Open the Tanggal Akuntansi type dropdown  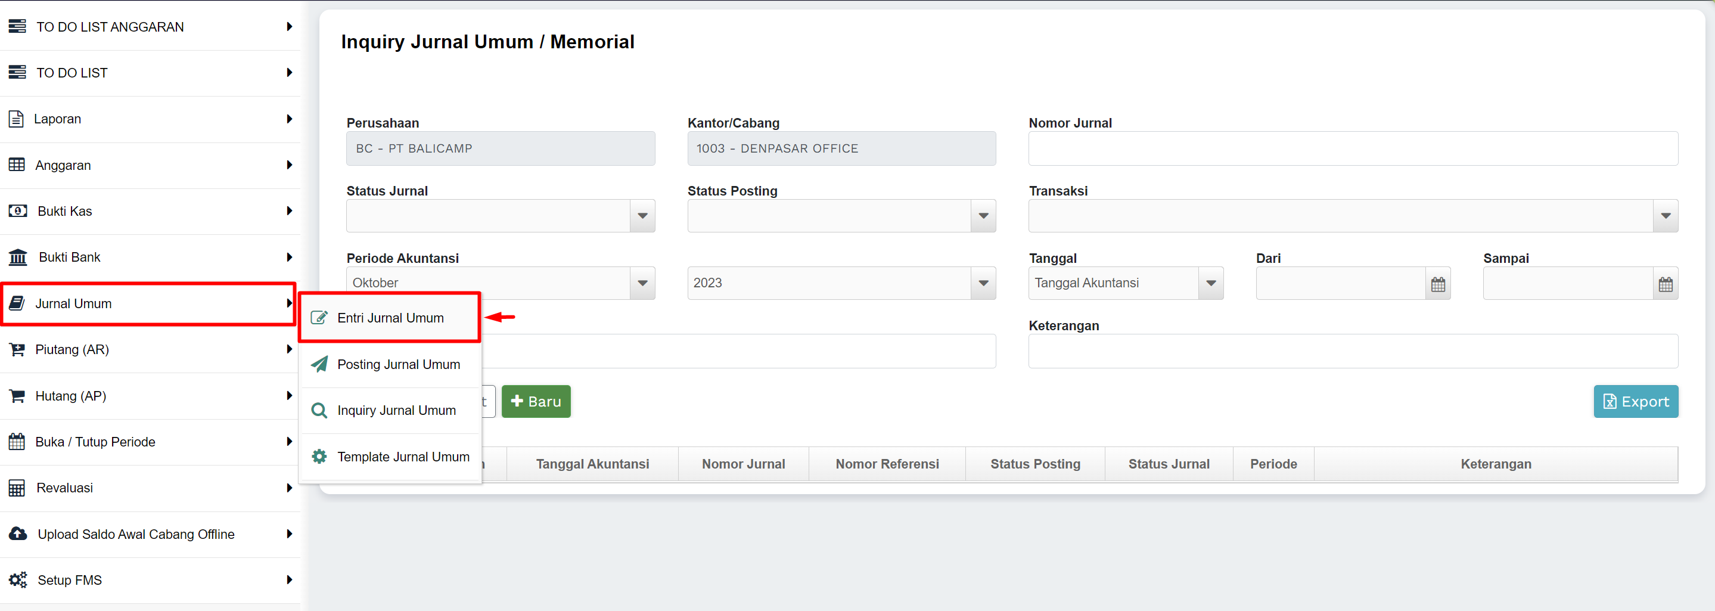point(1210,283)
